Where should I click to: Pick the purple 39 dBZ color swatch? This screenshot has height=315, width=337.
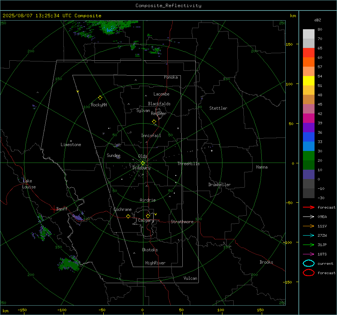[309, 127]
